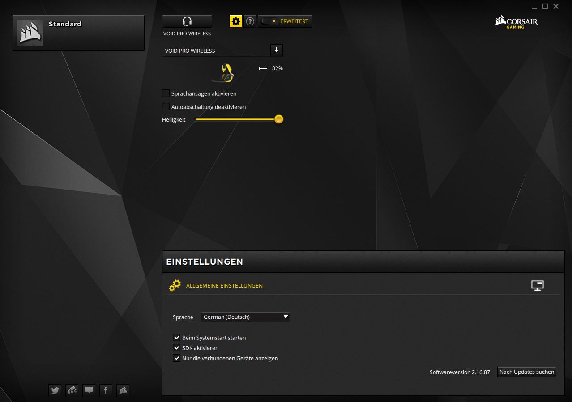Open help with the question mark icon
The width and height of the screenshot is (572, 402).
[x=250, y=21]
